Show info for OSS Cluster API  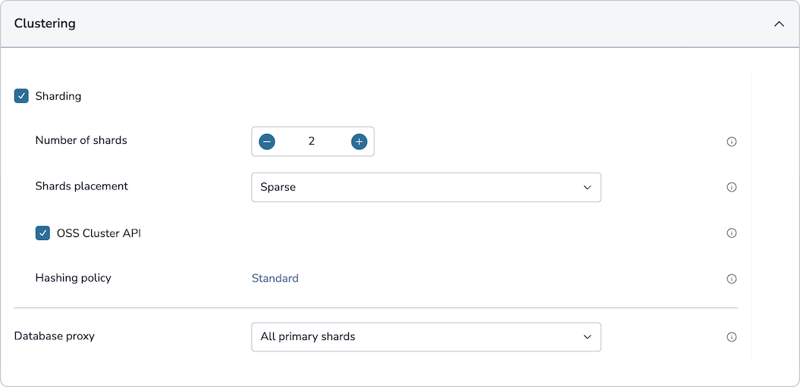732,233
